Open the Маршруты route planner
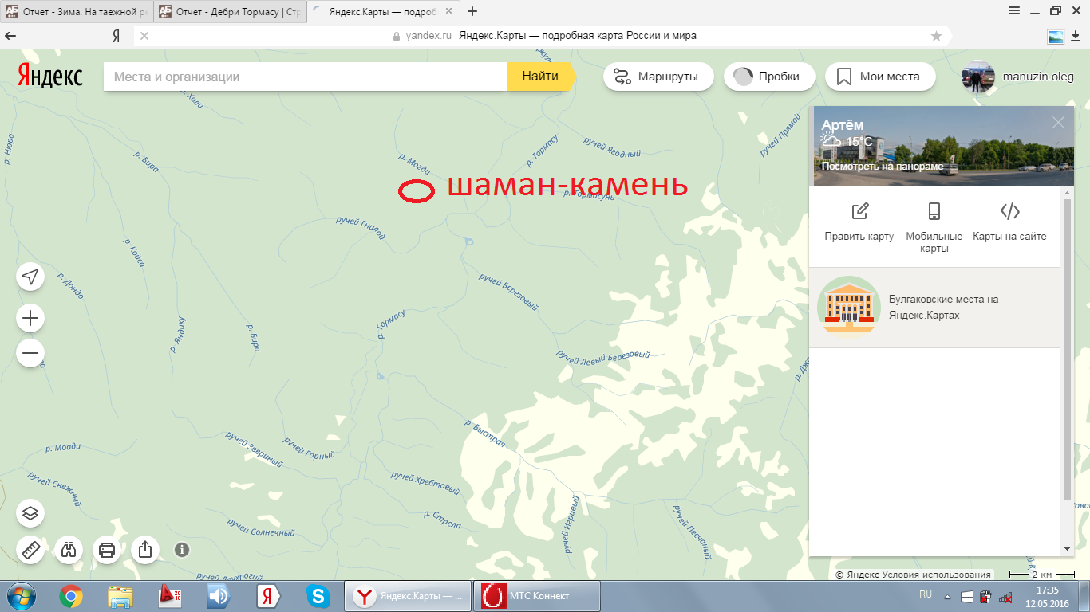 [658, 76]
